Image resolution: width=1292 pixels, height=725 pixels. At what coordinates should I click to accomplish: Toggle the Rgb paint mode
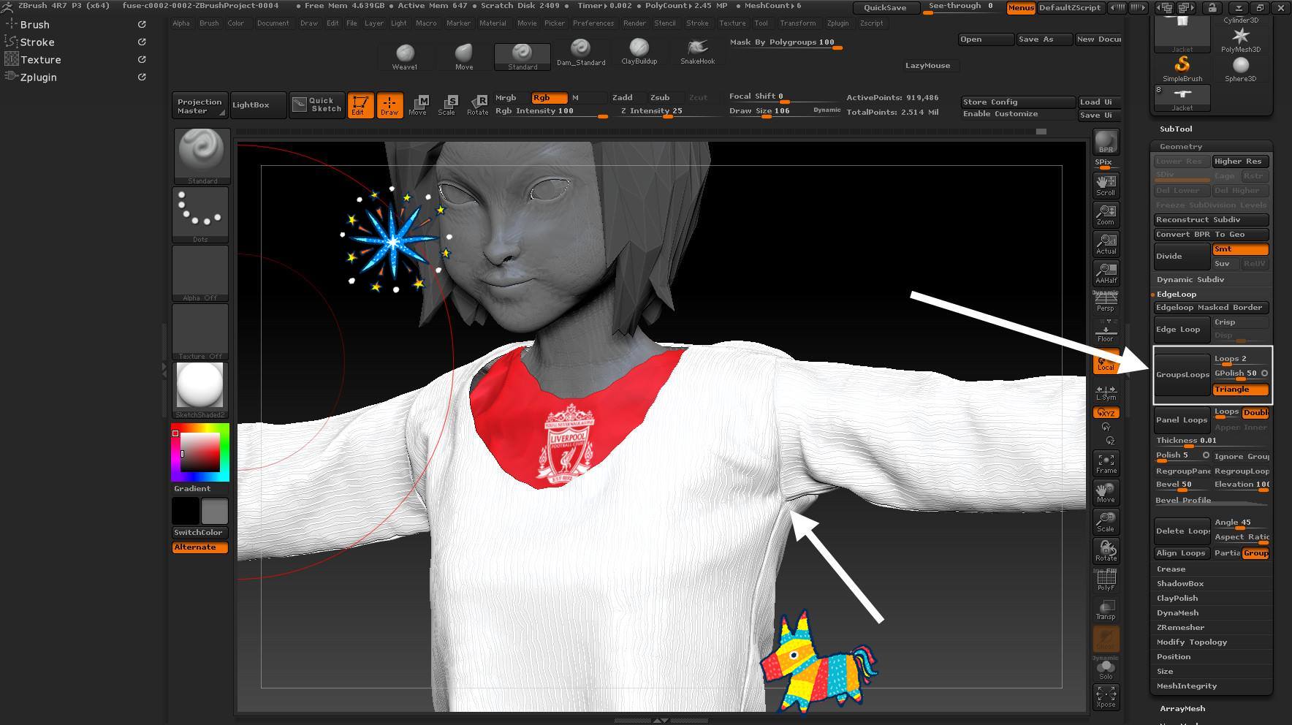pos(549,98)
